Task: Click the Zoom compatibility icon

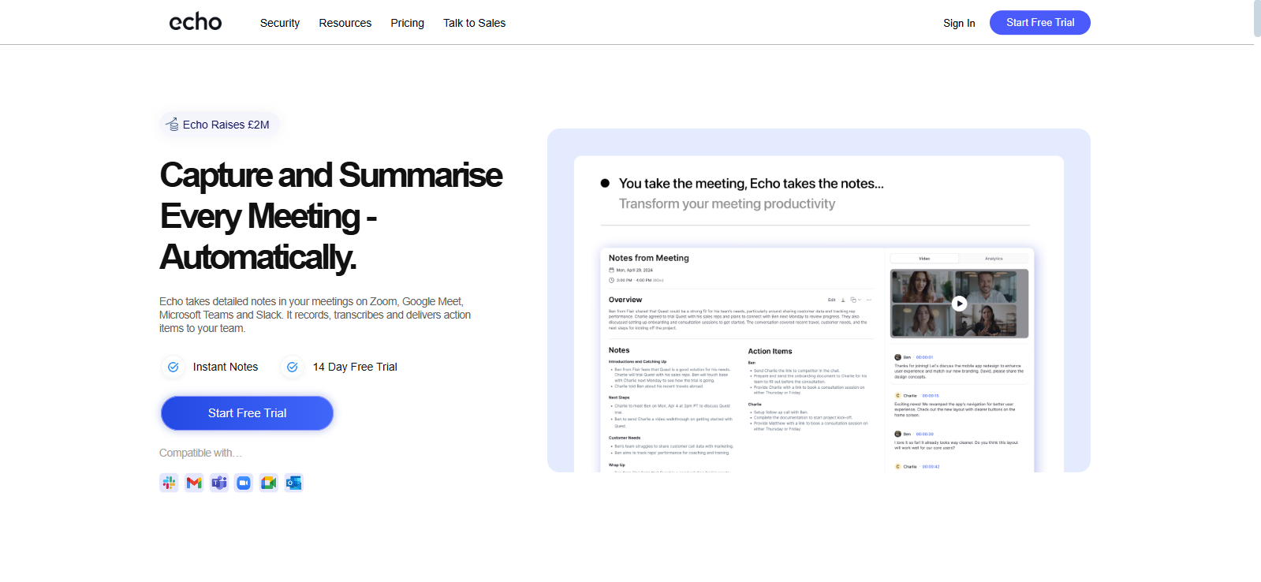Action: point(244,483)
